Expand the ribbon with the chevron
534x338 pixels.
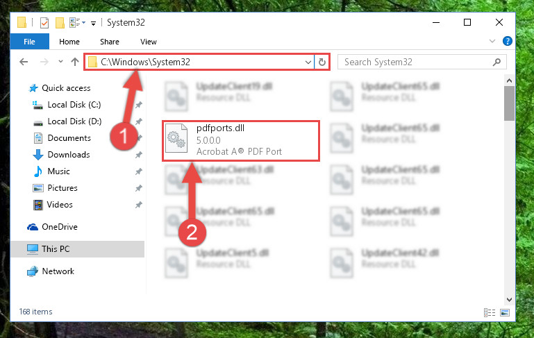[x=492, y=41]
